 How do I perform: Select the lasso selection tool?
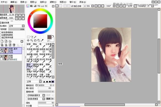tap(32, 37)
